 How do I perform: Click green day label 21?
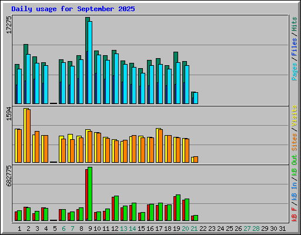pos(194,229)
